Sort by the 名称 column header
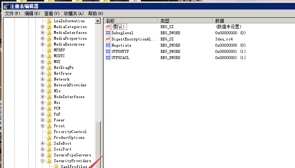 click(x=130, y=21)
